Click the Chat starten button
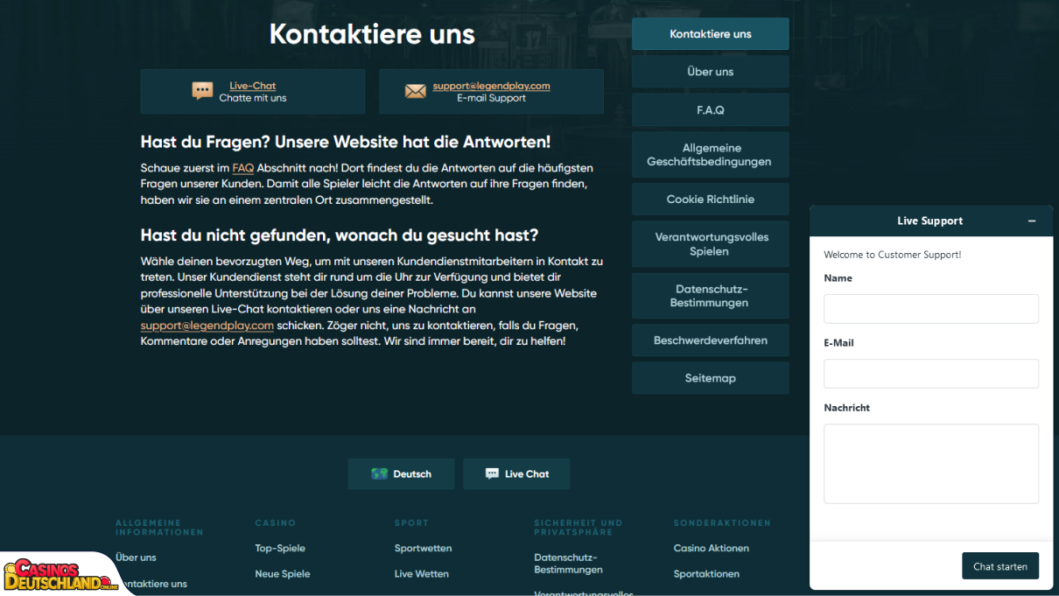 (x=1000, y=566)
